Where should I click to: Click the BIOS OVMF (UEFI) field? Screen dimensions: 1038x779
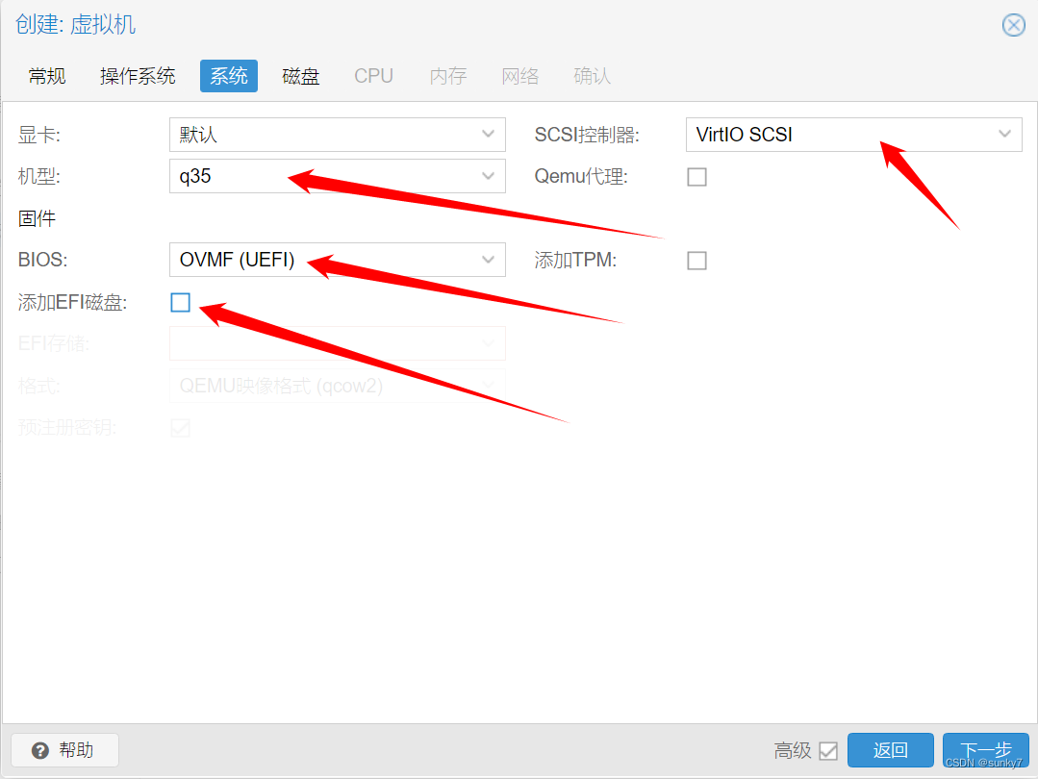(x=337, y=260)
